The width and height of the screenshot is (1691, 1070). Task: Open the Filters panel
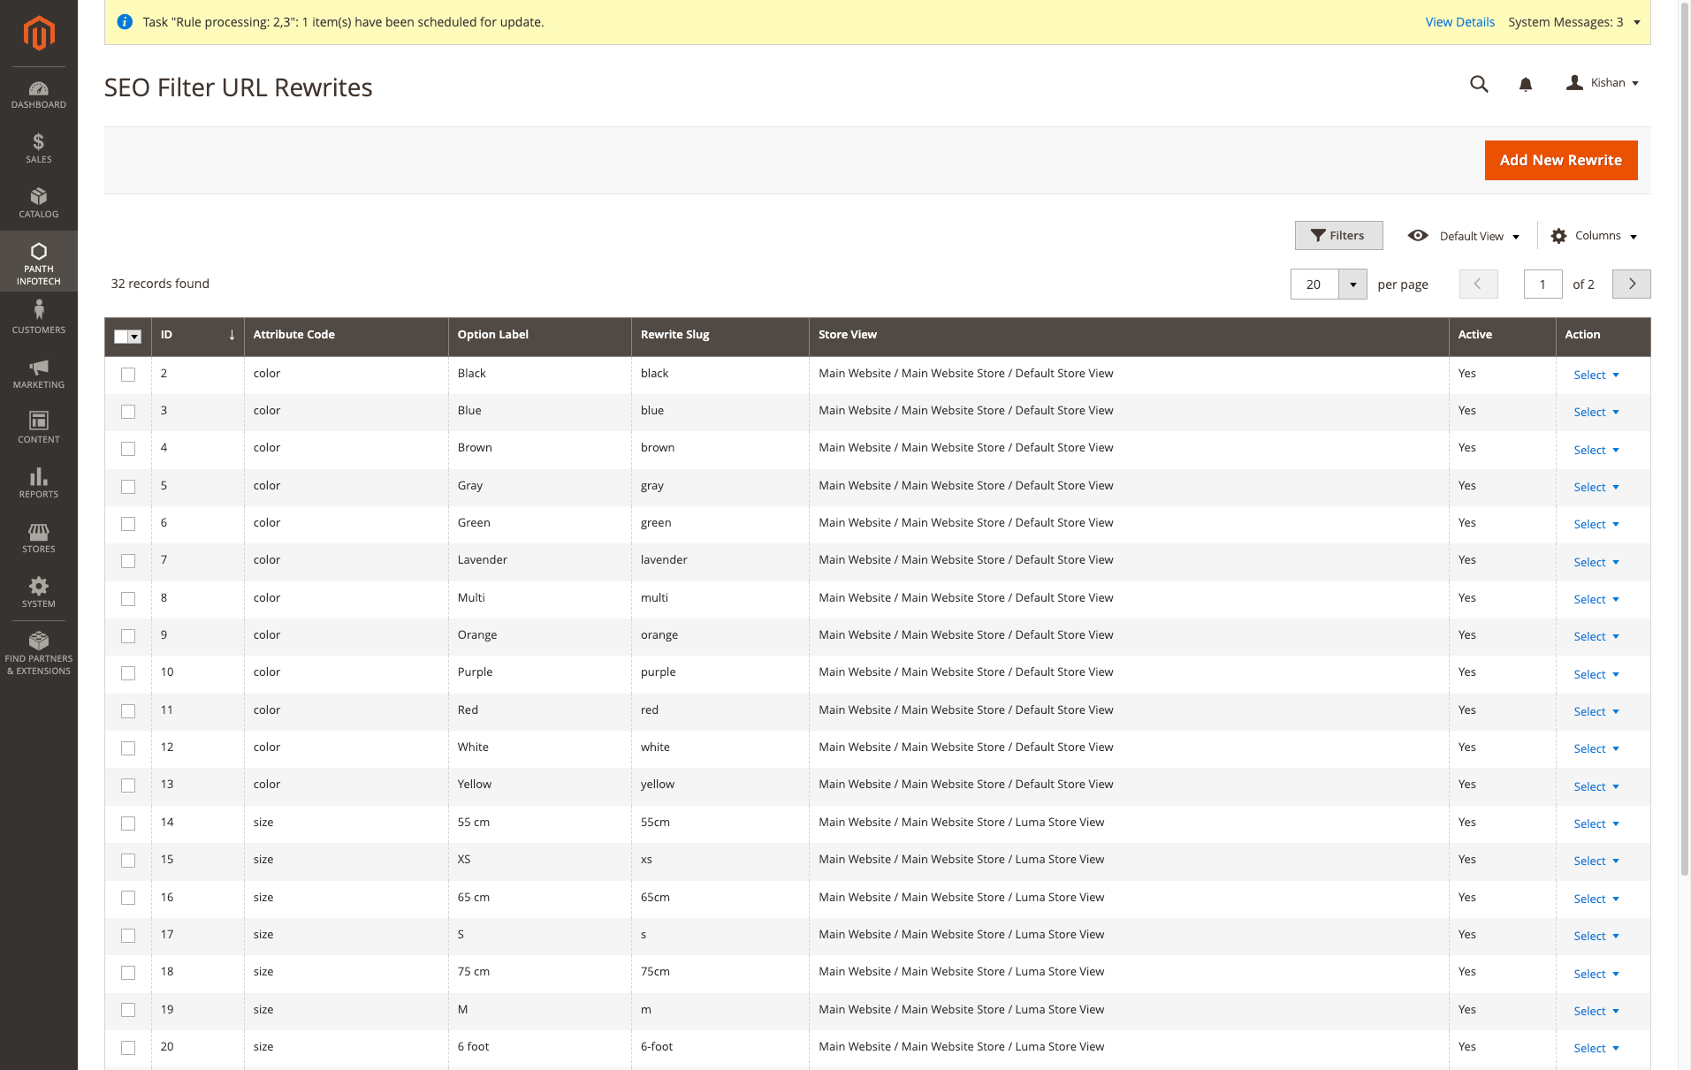pyautogui.click(x=1337, y=235)
